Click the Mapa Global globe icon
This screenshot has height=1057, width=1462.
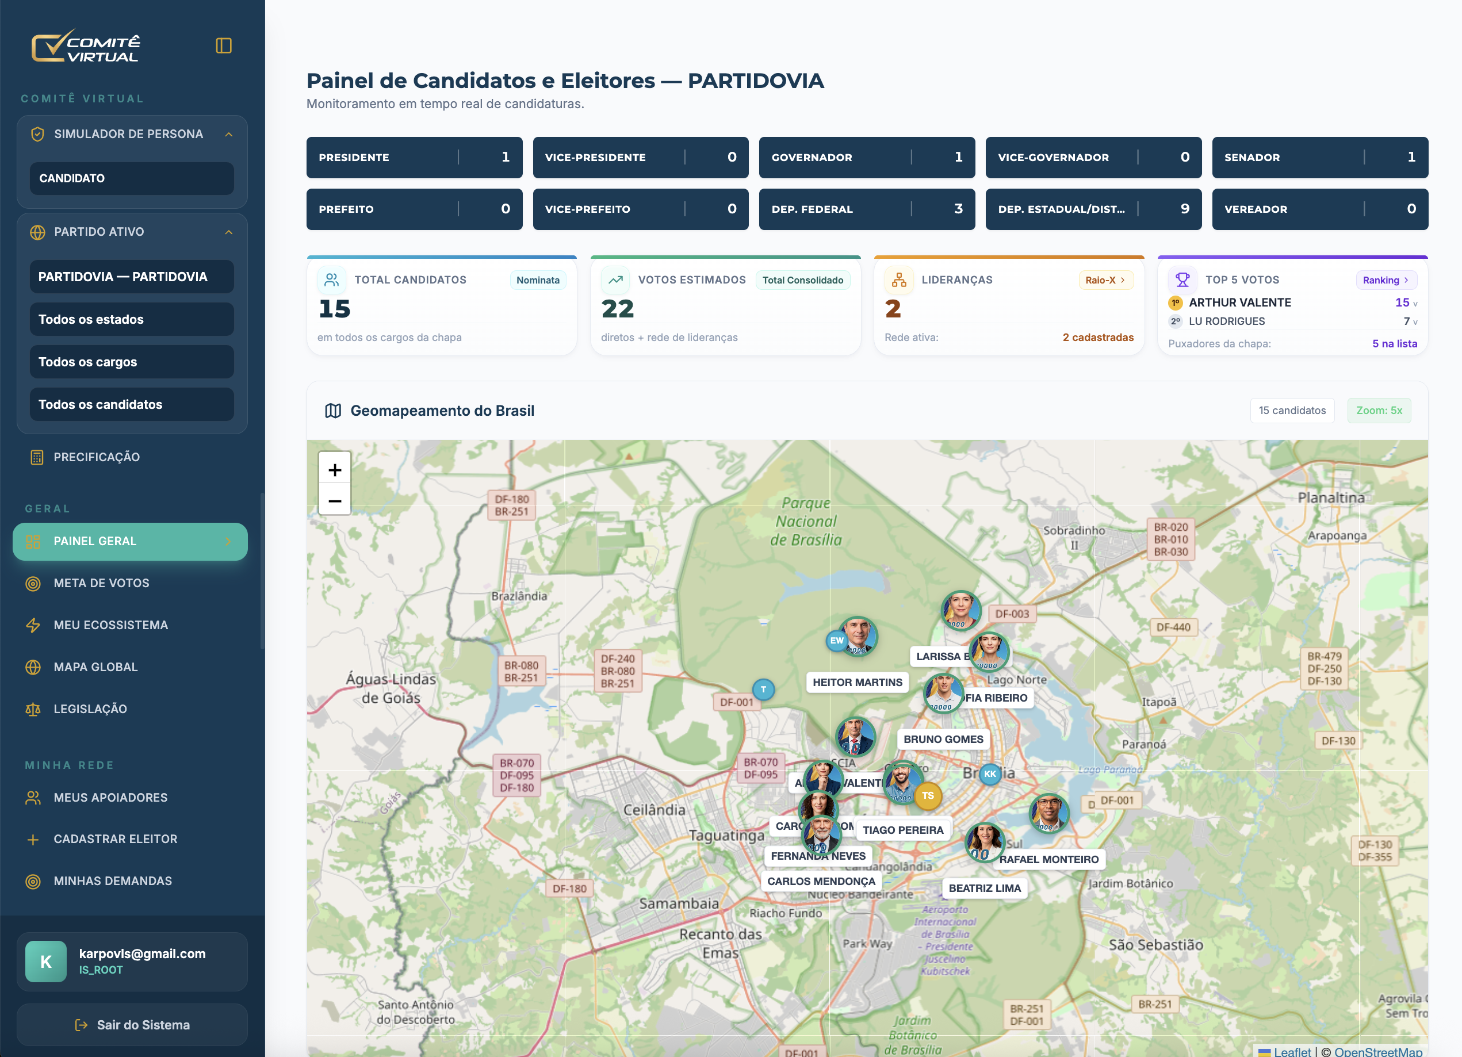coord(33,667)
